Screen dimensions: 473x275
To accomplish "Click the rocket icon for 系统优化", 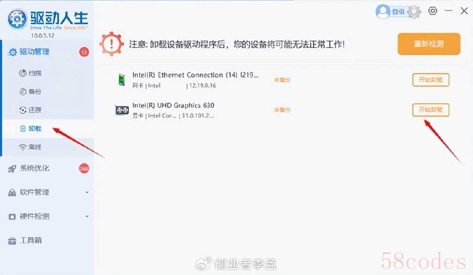I will [x=12, y=169].
